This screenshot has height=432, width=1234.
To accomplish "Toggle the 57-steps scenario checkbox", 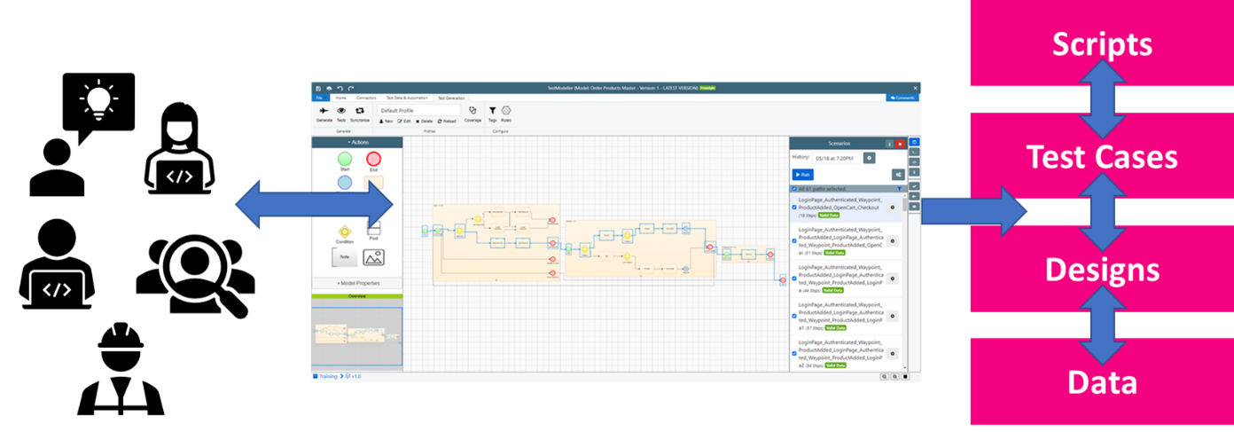I will [x=794, y=316].
